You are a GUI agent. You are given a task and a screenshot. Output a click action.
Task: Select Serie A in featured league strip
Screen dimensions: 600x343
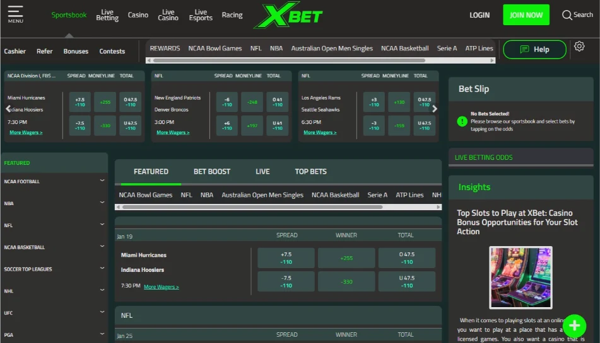pos(377,195)
